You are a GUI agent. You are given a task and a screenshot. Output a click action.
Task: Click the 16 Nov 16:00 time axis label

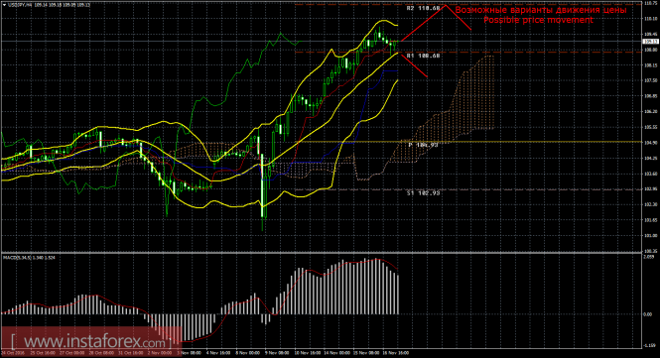click(396, 353)
